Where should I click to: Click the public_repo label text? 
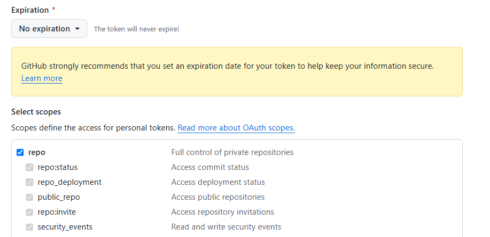[x=59, y=197]
